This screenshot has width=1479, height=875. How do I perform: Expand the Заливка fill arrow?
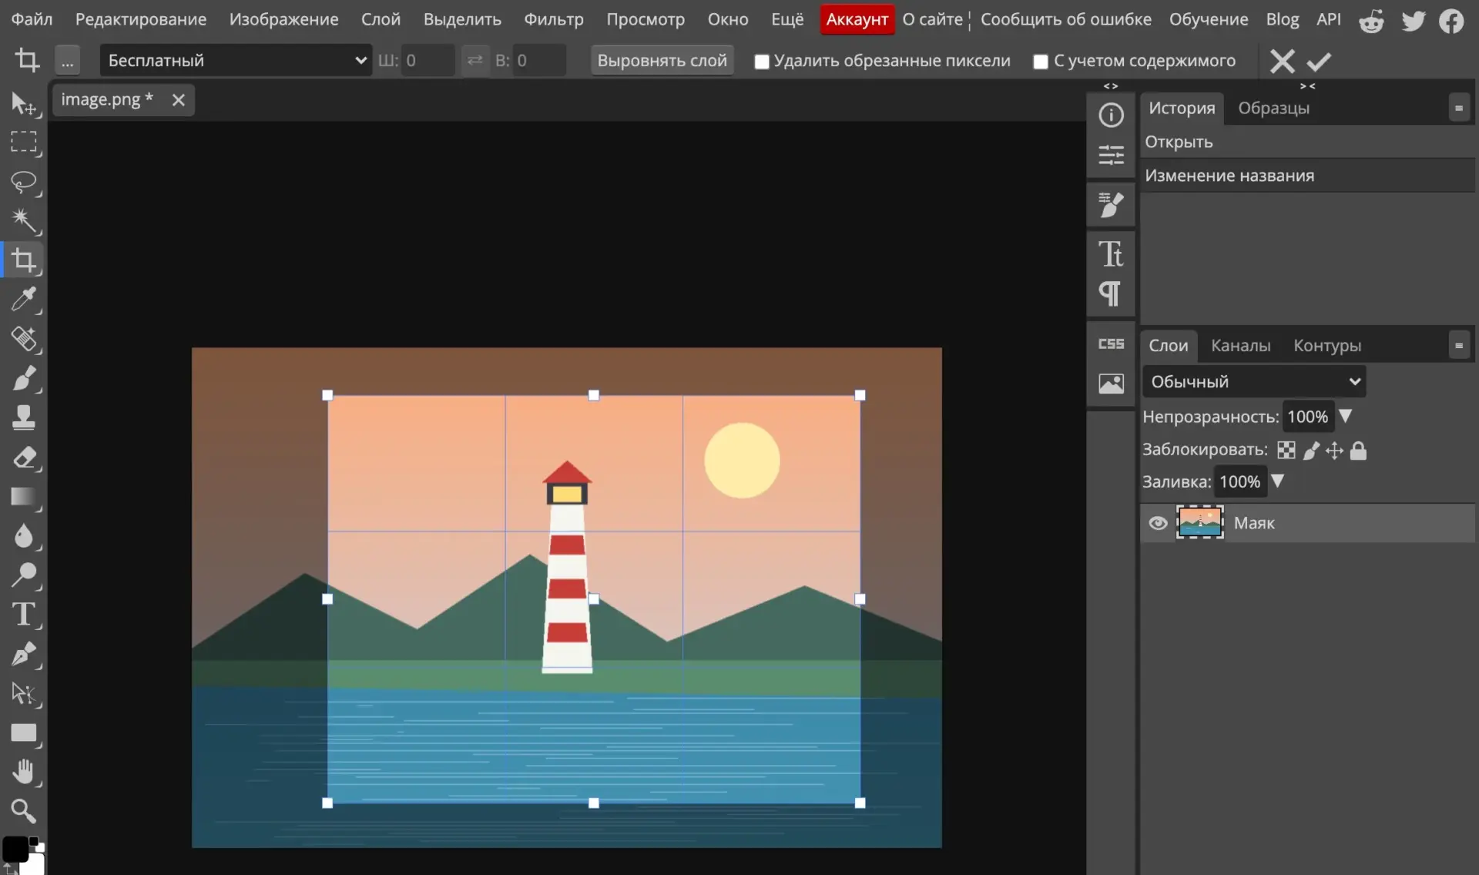coord(1278,481)
